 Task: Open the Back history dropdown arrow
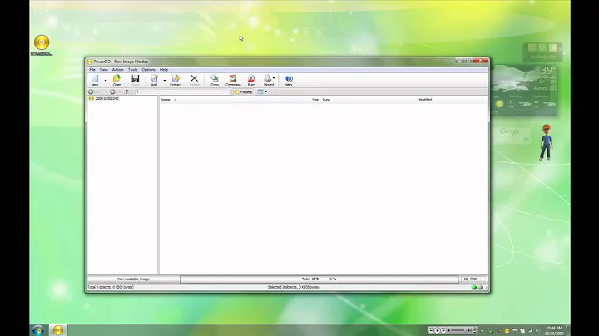tap(106, 91)
